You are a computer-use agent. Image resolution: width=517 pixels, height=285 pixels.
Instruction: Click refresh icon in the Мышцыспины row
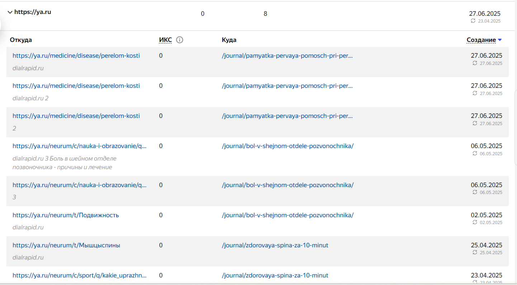(x=475, y=252)
